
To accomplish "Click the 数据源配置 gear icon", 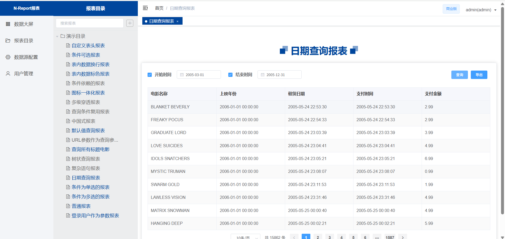I will pyautogui.click(x=8, y=57).
